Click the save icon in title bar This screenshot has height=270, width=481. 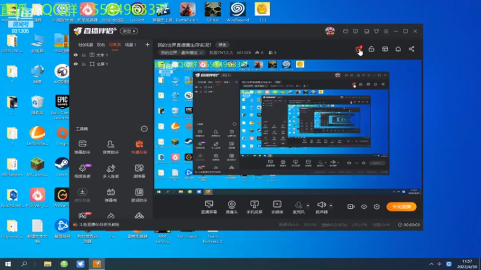coord(367,31)
